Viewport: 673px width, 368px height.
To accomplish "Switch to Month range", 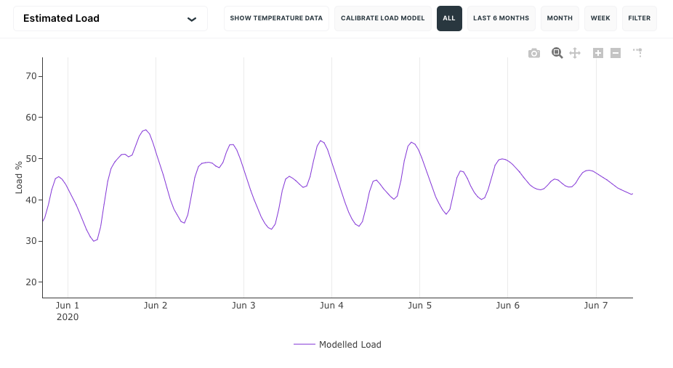I will pyautogui.click(x=560, y=18).
